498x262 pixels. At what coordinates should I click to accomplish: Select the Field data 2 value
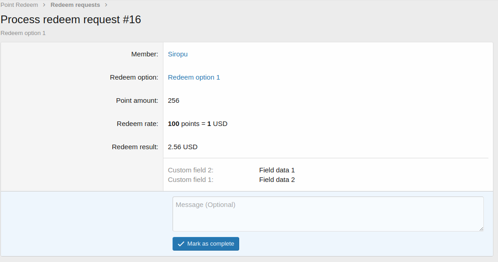(x=277, y=180)
